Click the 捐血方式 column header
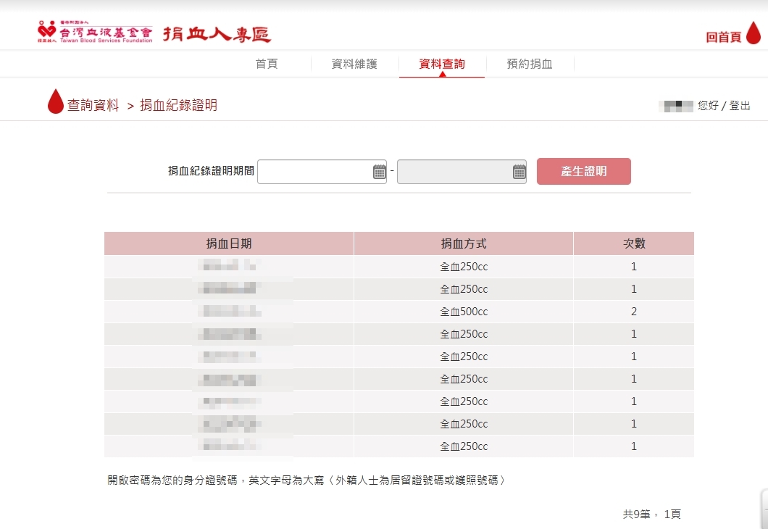 (464, 243)
